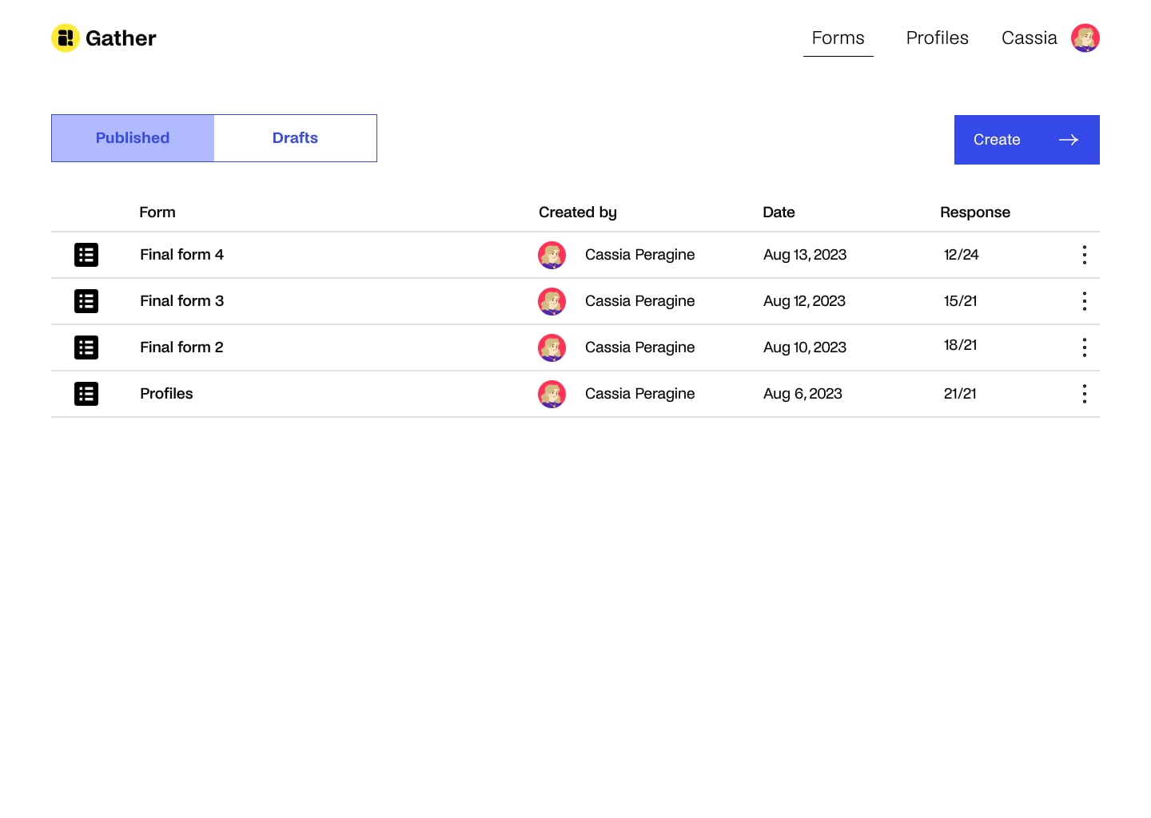Image resolution: width=1151 pixels, height=818 pixels.
Task: Click creator avatar in Final form 3 row
Action: [x=552, y=301]
